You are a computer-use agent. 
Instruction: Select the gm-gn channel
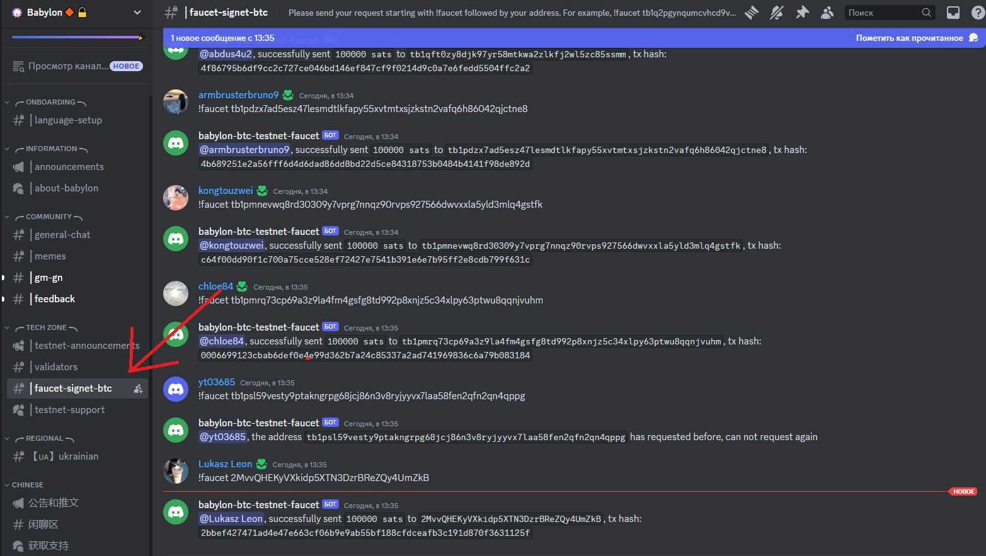click(x=77, y=278)
